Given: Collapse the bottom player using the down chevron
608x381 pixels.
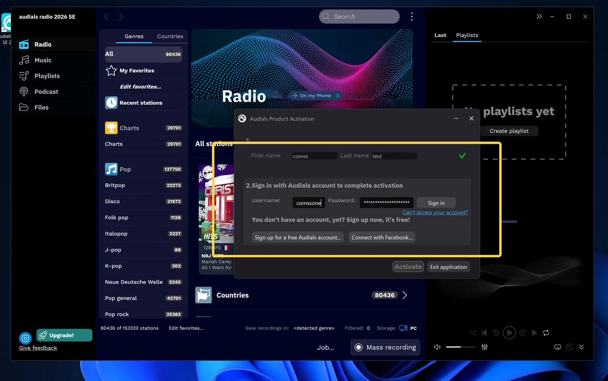Looking at the screenshot, I should pyautogui.click(x=582, y=347).
